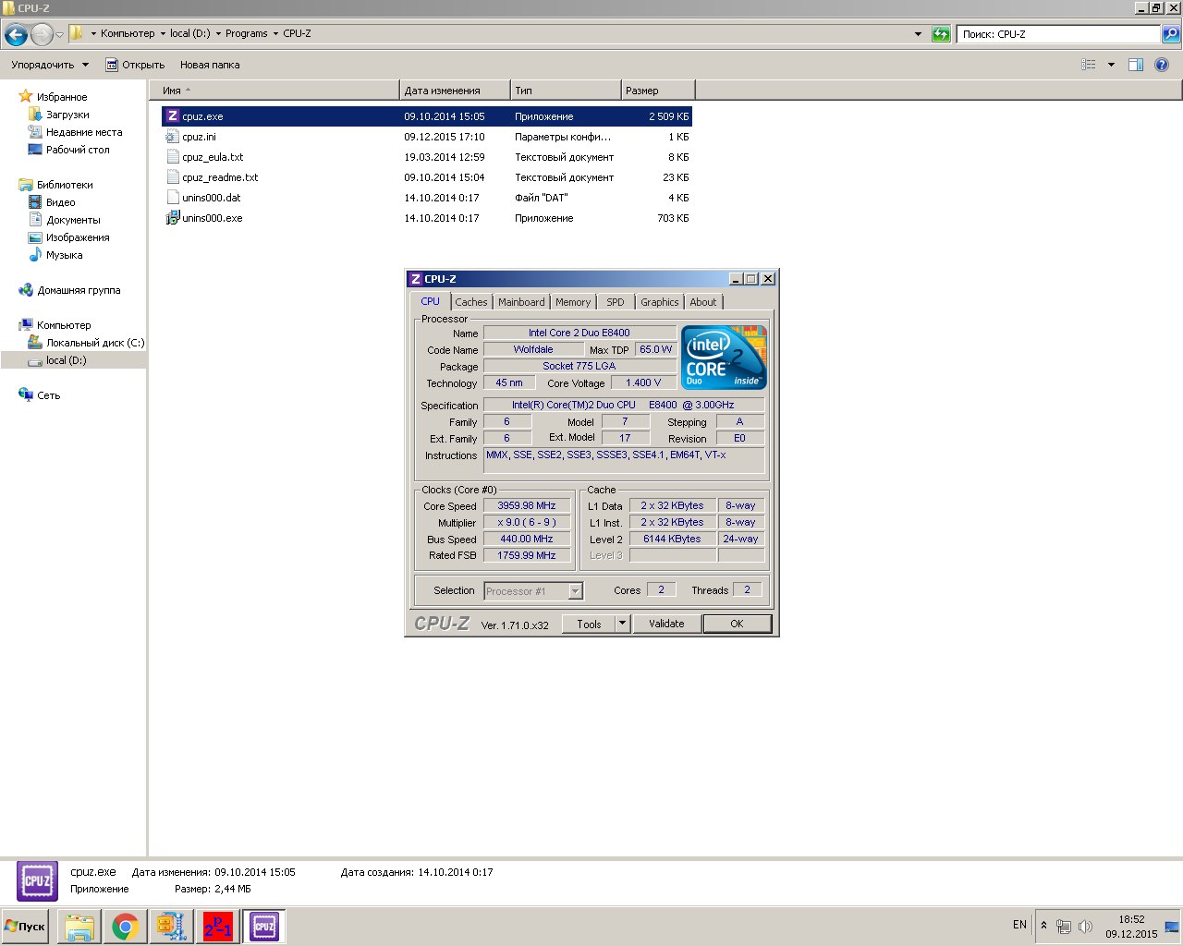
Task: Click the Открыть toolbar button
Action: 135,65
